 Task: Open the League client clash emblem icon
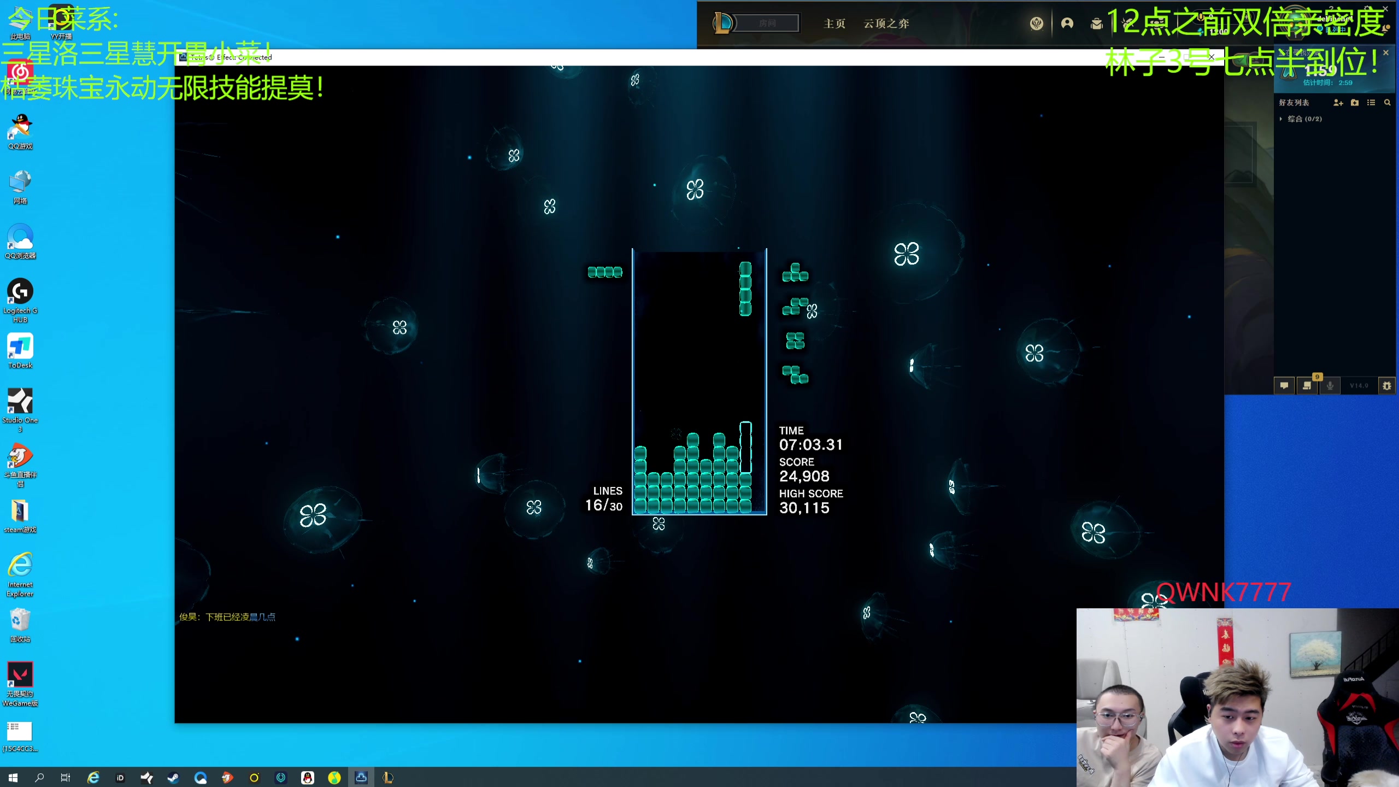pyautogui.click(x=1037, y=24)
